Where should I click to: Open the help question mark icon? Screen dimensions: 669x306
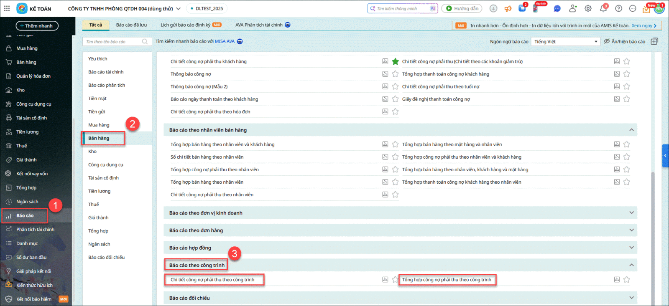click(x=618, y=8)
